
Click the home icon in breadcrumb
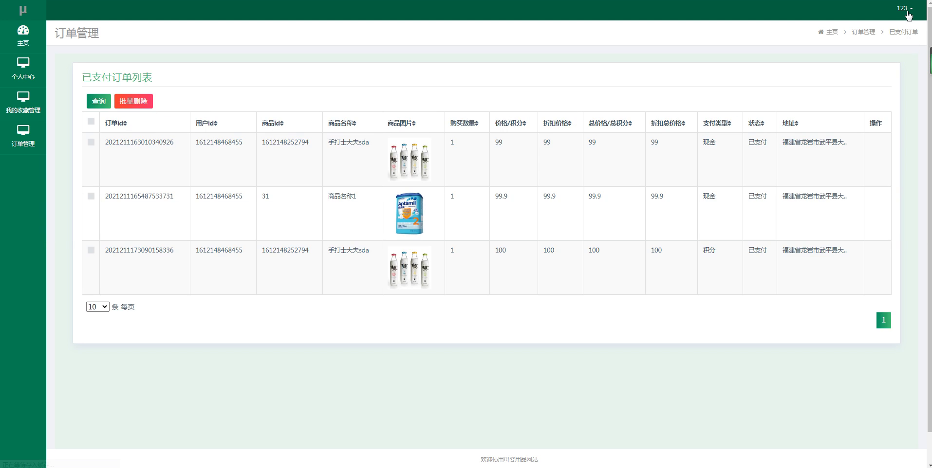pyautogui.click(x=821, y=32)
